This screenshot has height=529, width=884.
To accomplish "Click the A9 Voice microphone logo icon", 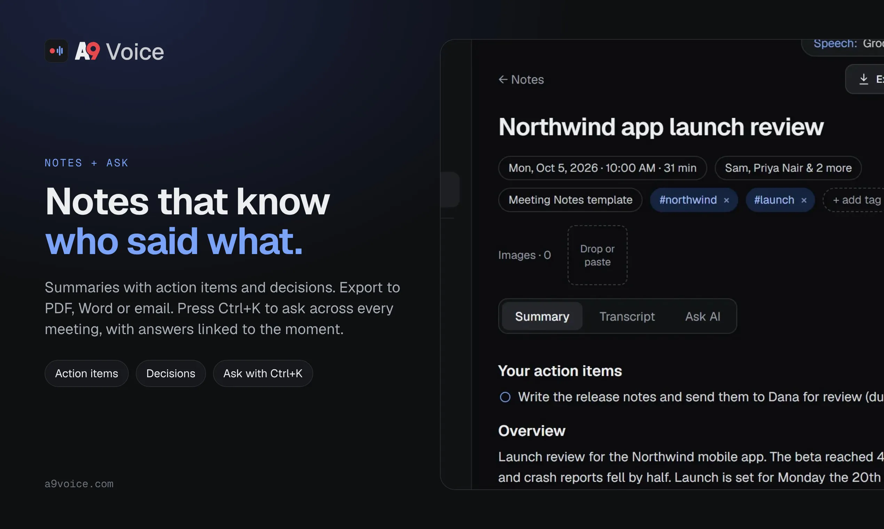I will [56, 51].
